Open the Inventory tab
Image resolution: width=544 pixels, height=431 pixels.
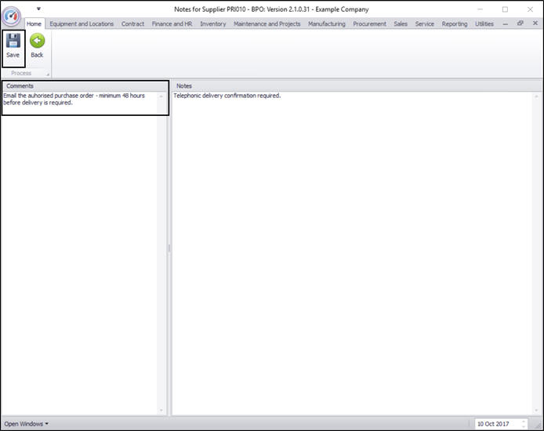(213, 24)
